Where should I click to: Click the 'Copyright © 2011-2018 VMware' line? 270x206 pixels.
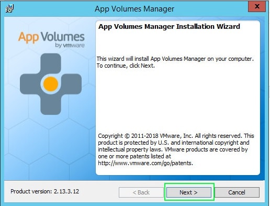[x=176, y=136]
